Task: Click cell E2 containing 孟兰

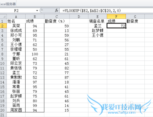Action: coord(98,26)
